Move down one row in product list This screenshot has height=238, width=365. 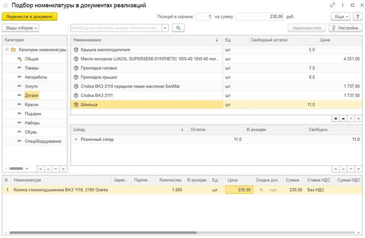pyautogui.click(x=351, y=119)
